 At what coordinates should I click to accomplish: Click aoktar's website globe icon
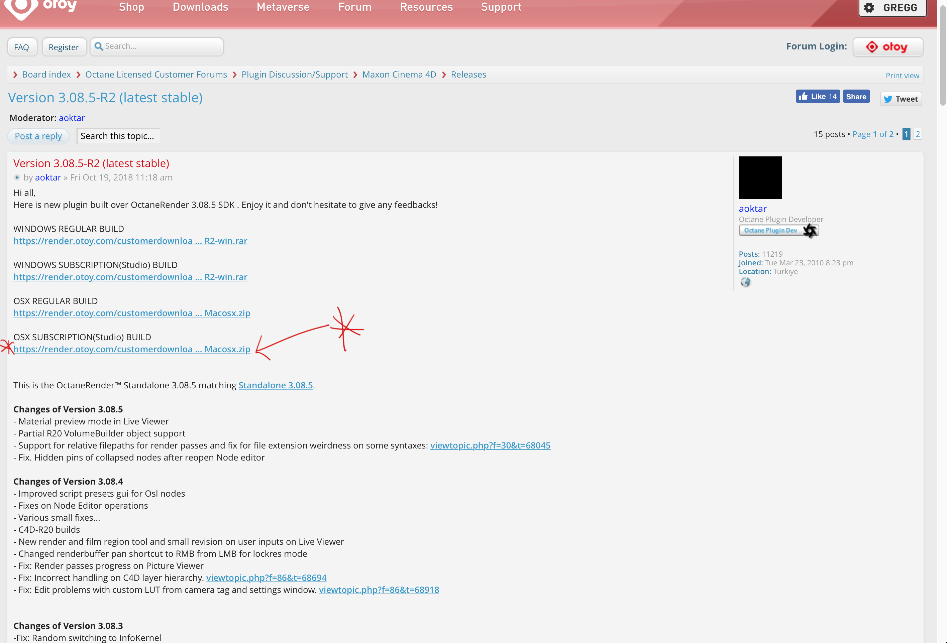[x=745, y=282]
